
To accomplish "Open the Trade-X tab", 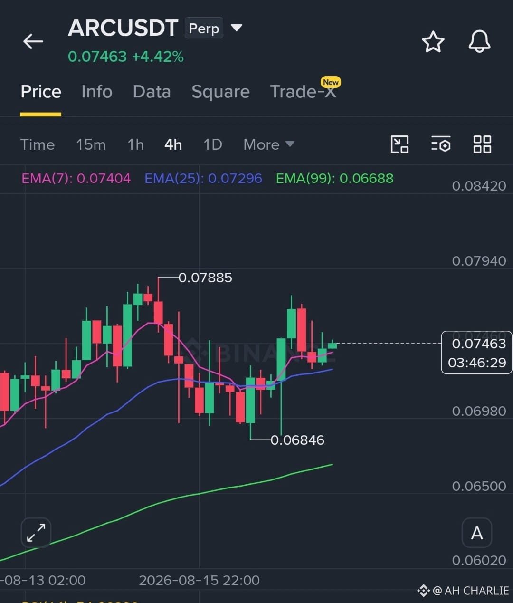I will (x=303, y=91).
